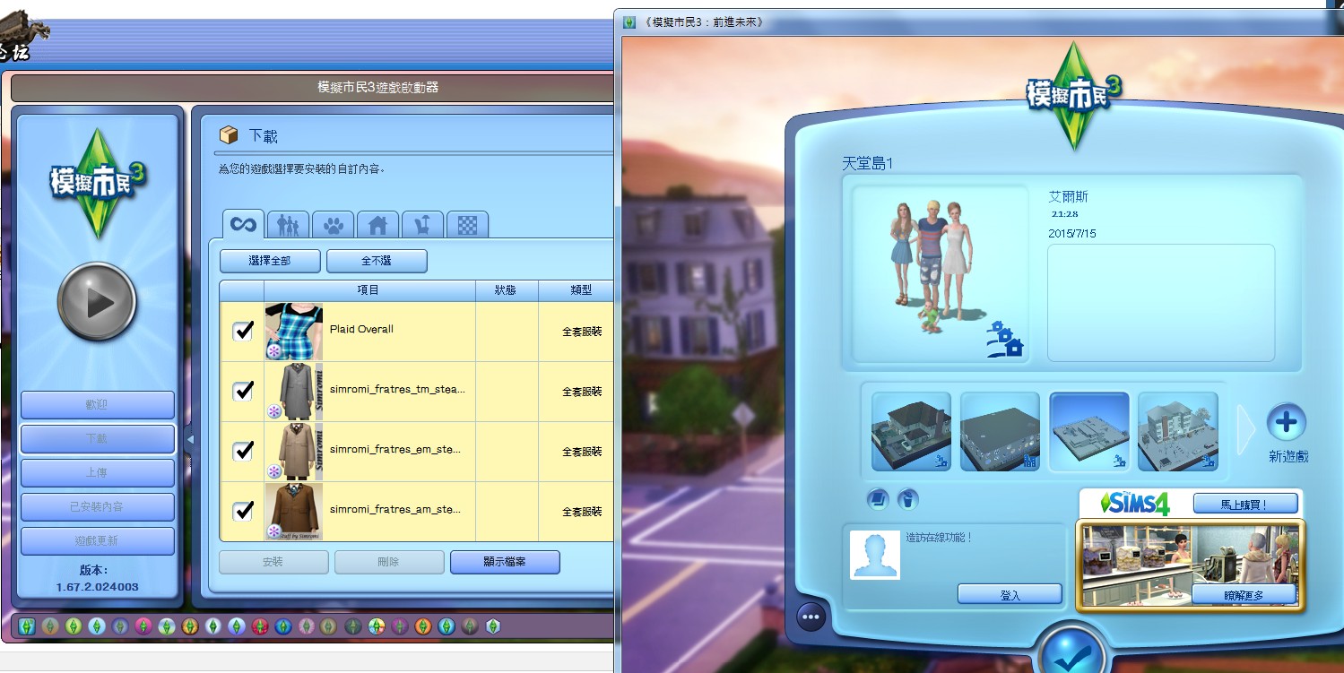Click the Sims 4 bakery advertisement image
This screenshot has height=673, width=1344.
pos(1191,565)
